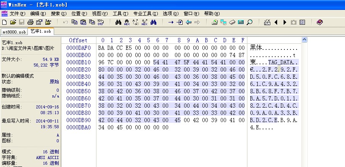Viewport: 345px width, 167px height.
Task: Select the 艺丰1.xob tab
Action: click(41, 31)
